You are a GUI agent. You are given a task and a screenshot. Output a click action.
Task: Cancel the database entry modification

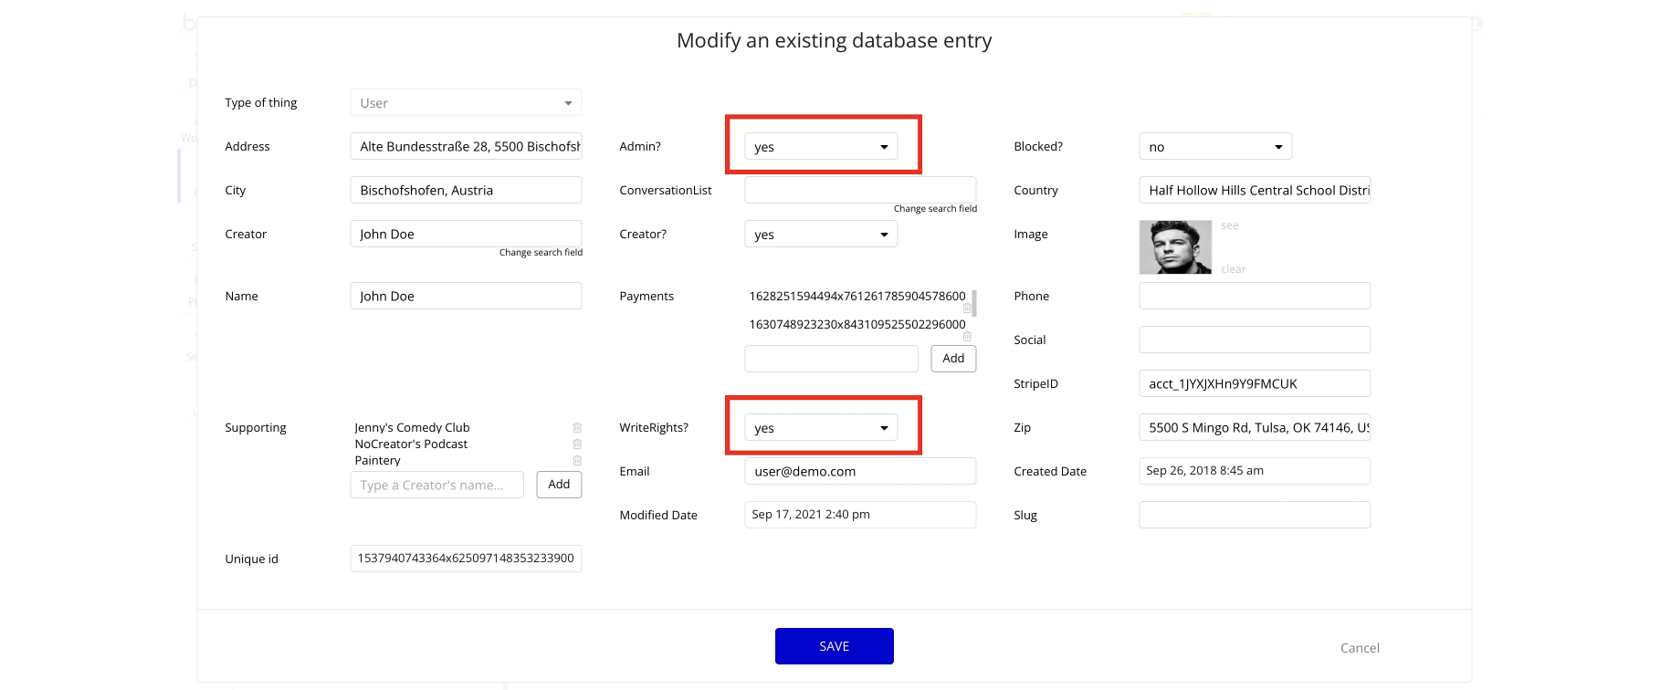[1359, 648]
